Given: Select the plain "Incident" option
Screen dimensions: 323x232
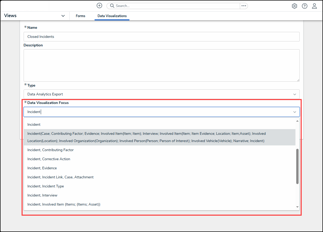Looking at the screenshot, I should [x=34, y=125].
